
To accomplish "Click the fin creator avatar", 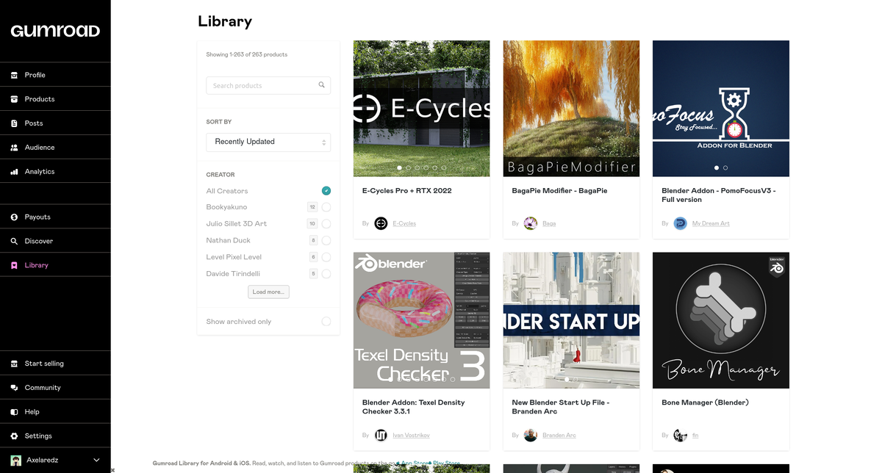I will [x=681, y=435].
